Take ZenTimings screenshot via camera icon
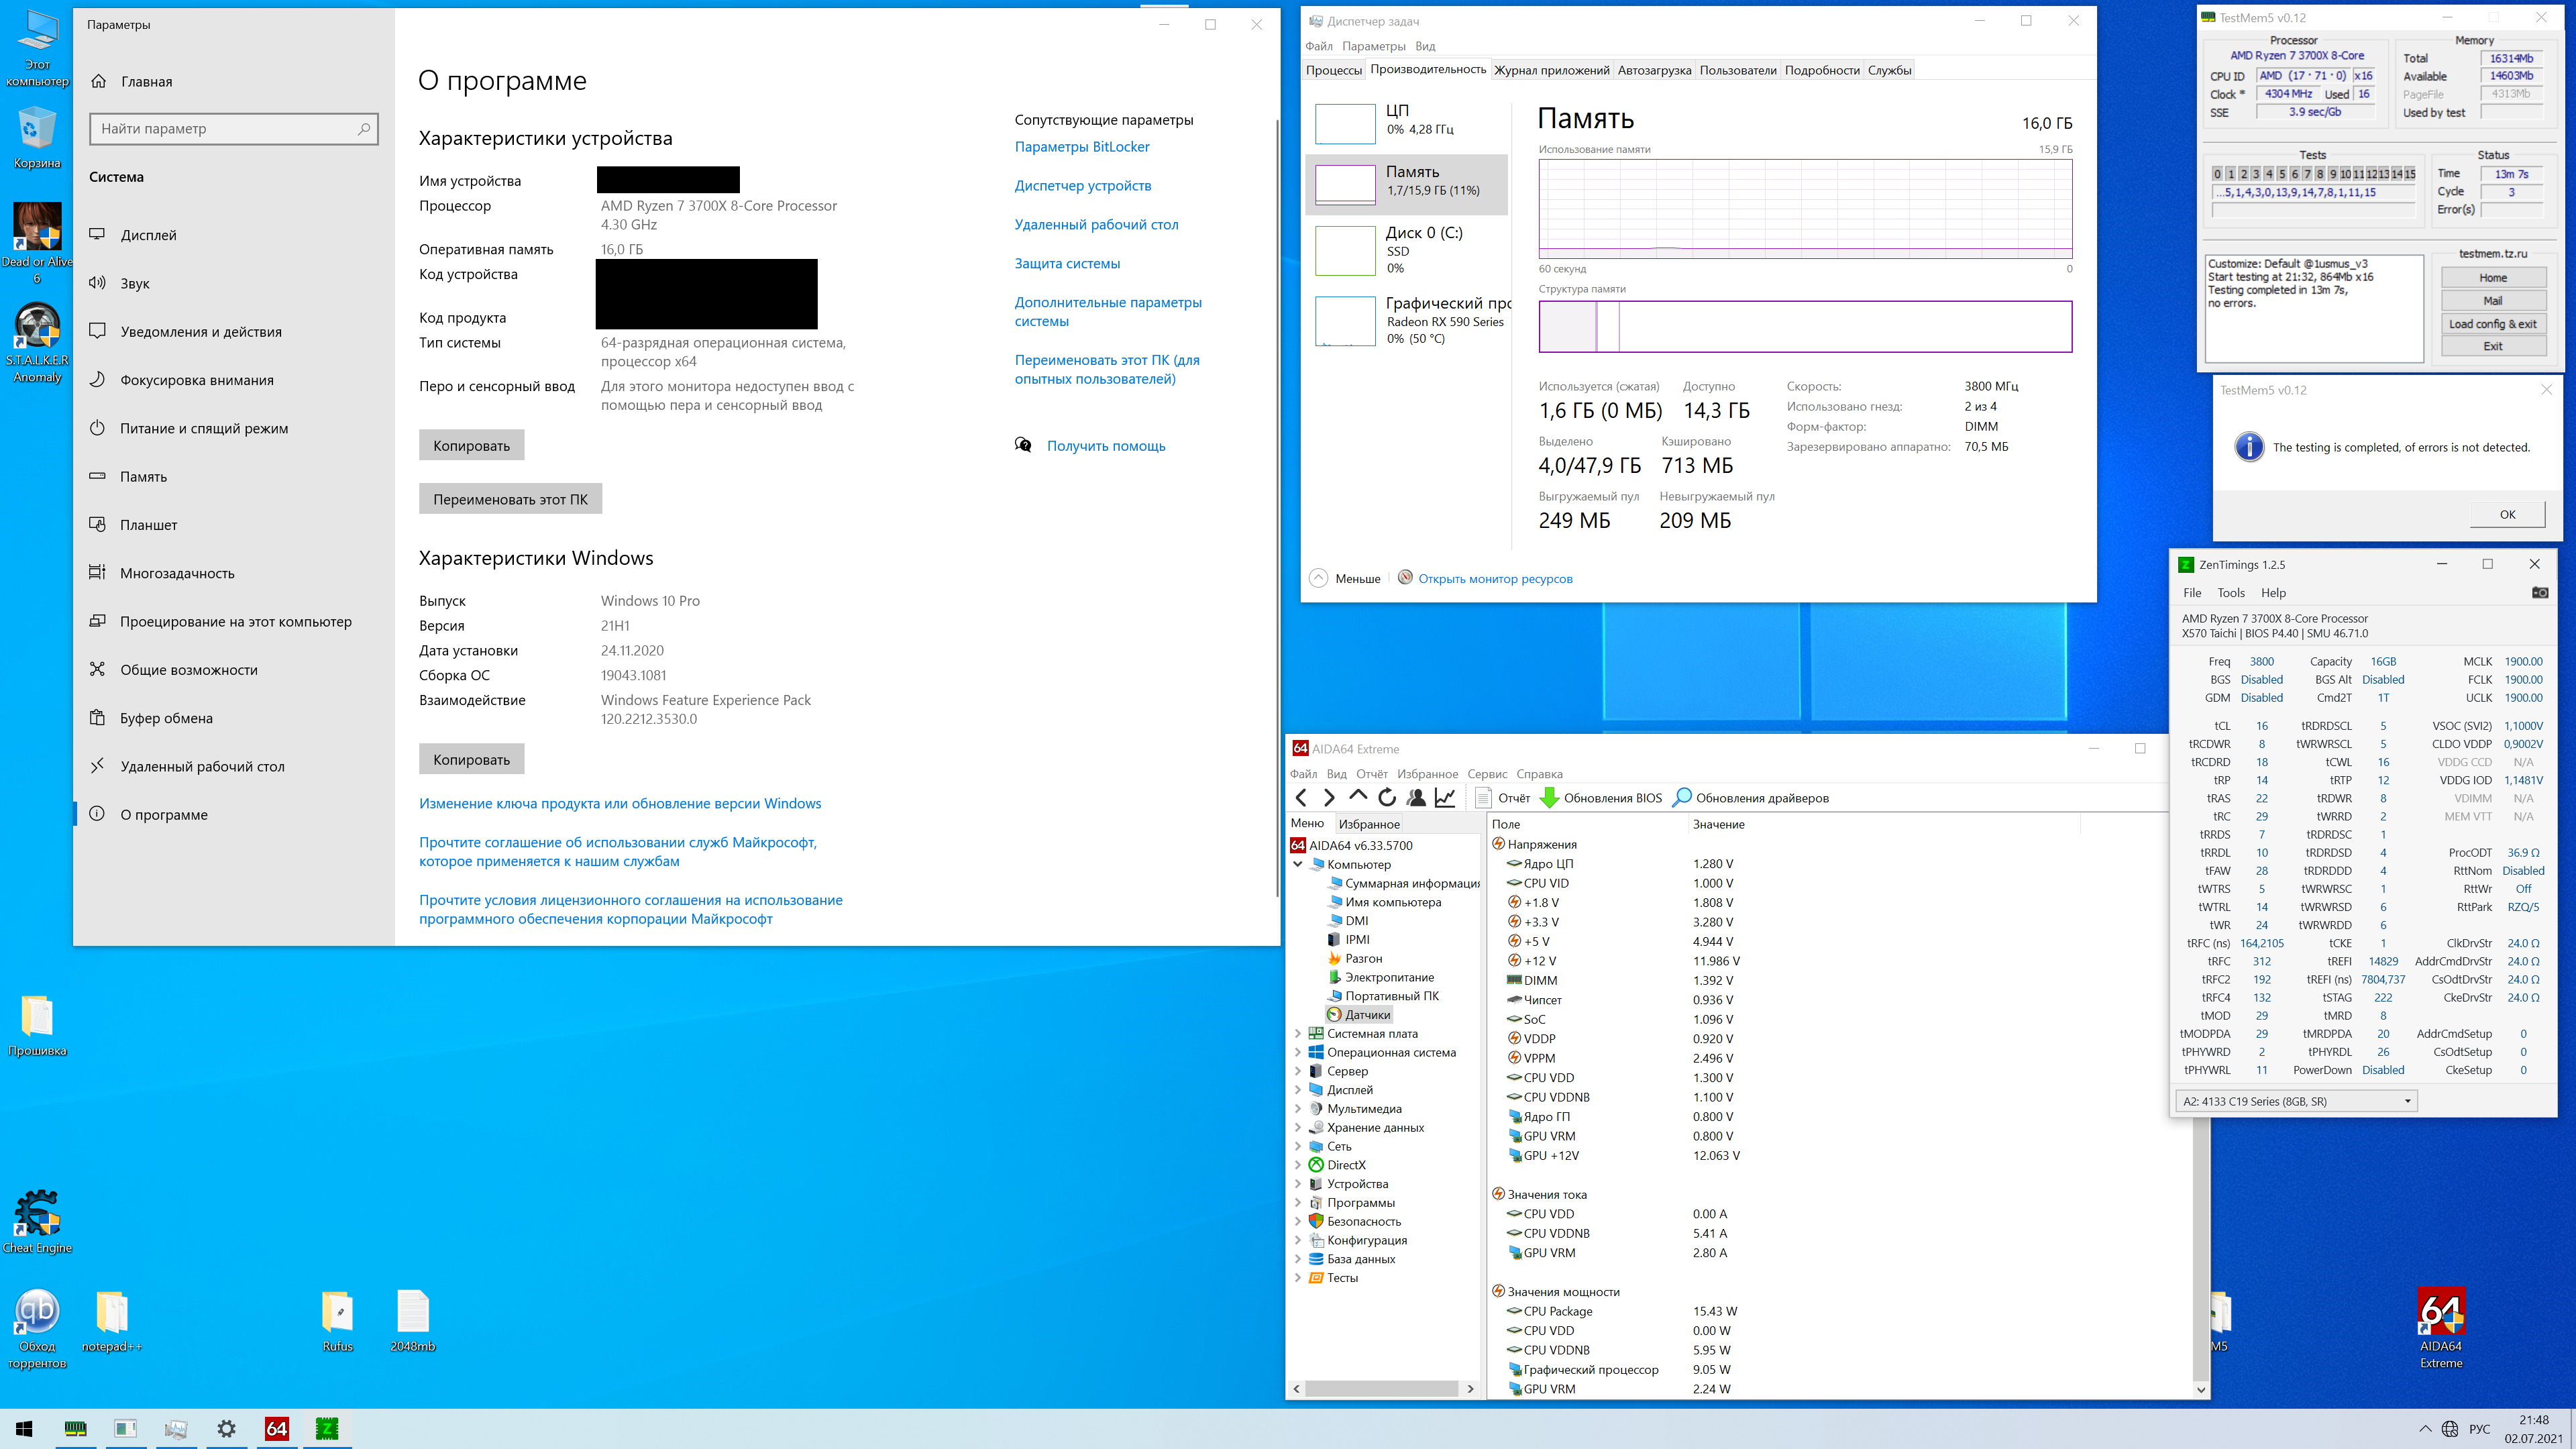This screenshot has width=2576, height=1449. (2539, 592)
